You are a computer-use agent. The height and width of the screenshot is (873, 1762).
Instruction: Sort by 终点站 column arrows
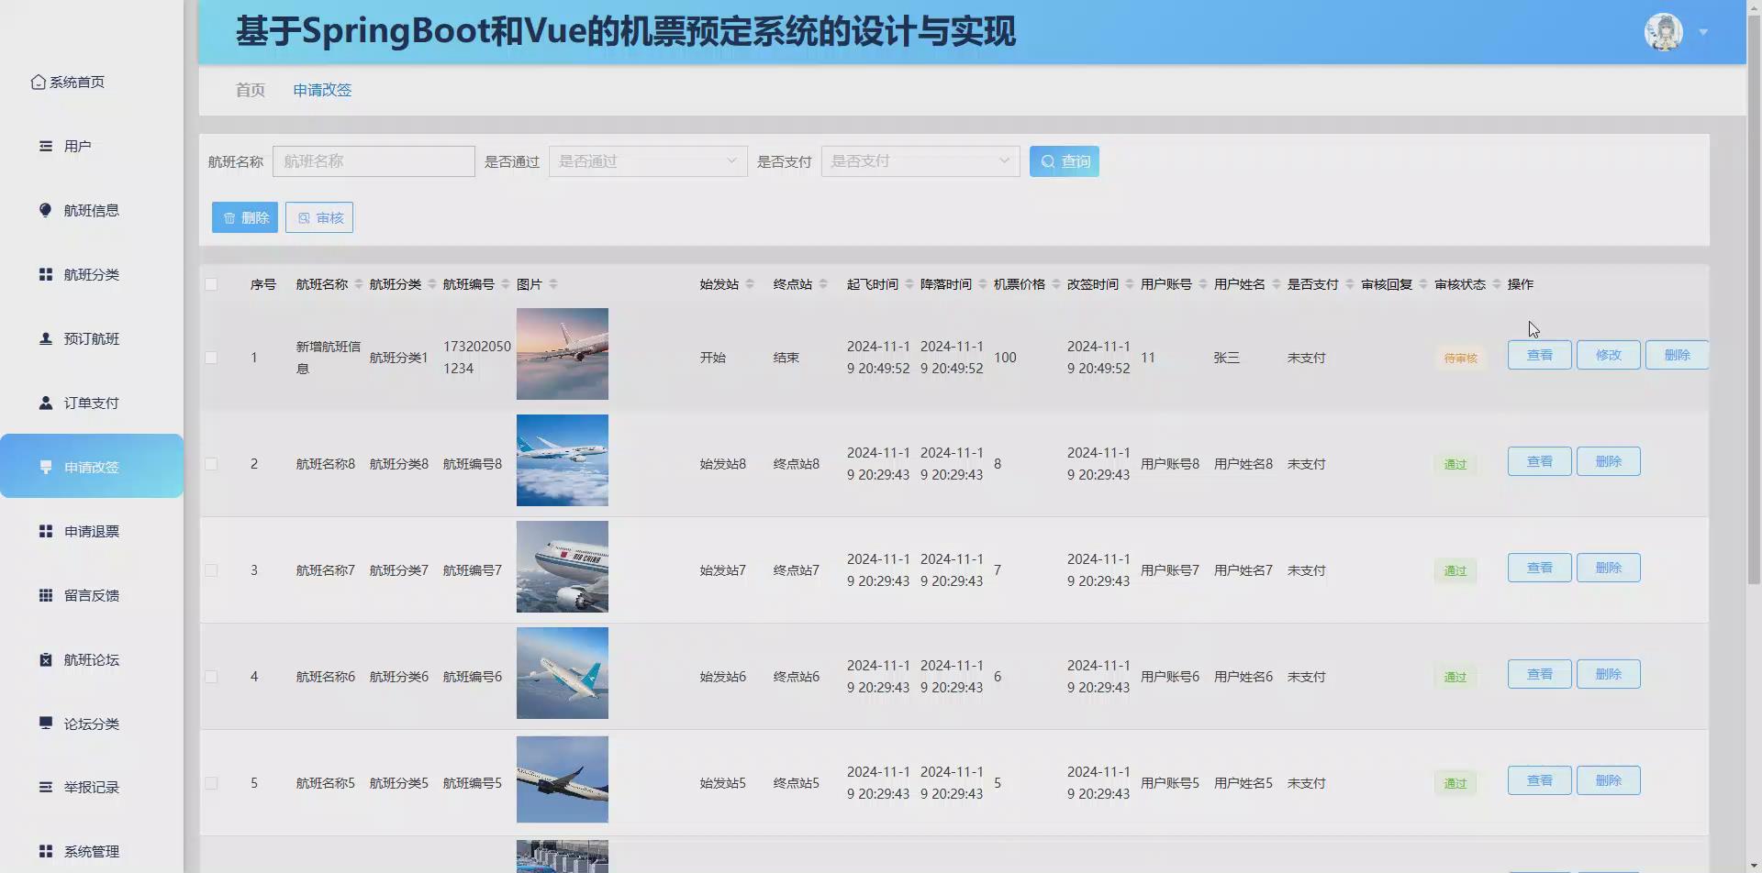823,284
